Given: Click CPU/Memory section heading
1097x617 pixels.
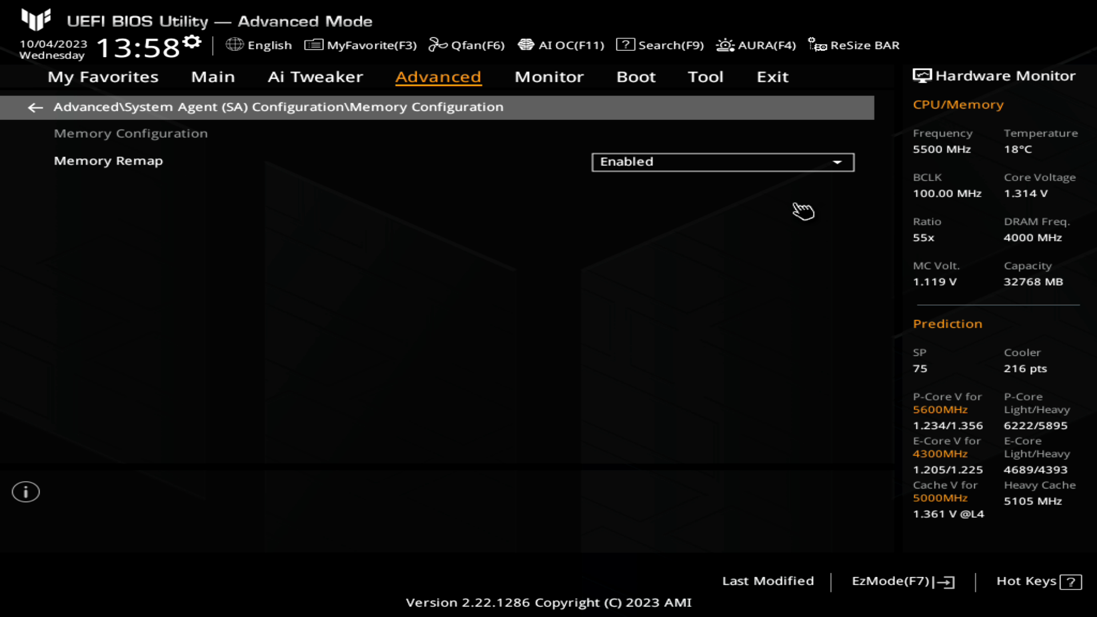Looking at the screenshot, I should point(958,105).
